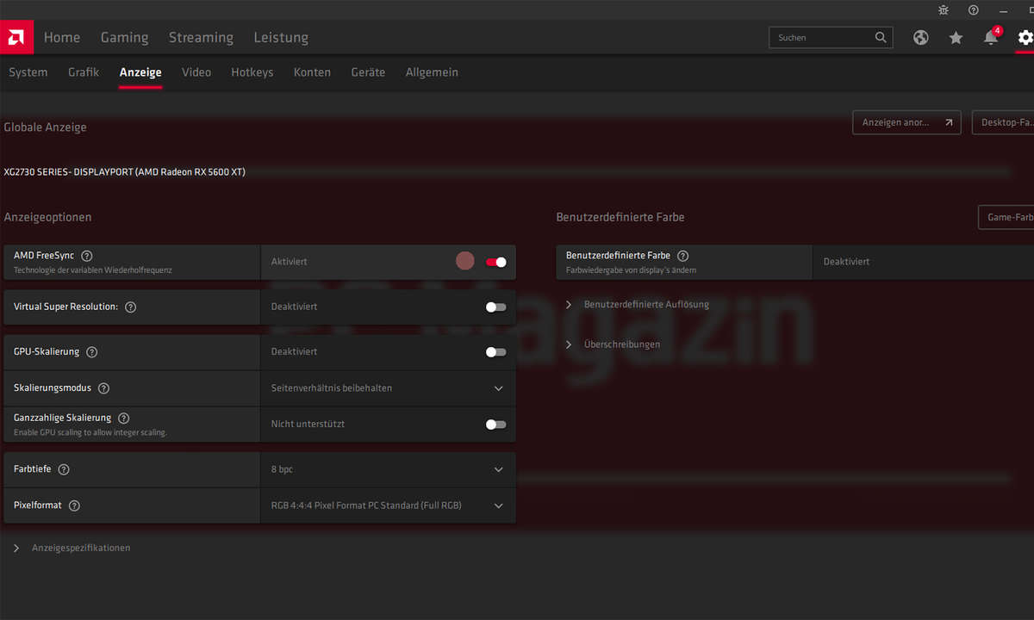Click the Suchen search field
Viewport: 1034px width, 620px height.
click(822, 38)
